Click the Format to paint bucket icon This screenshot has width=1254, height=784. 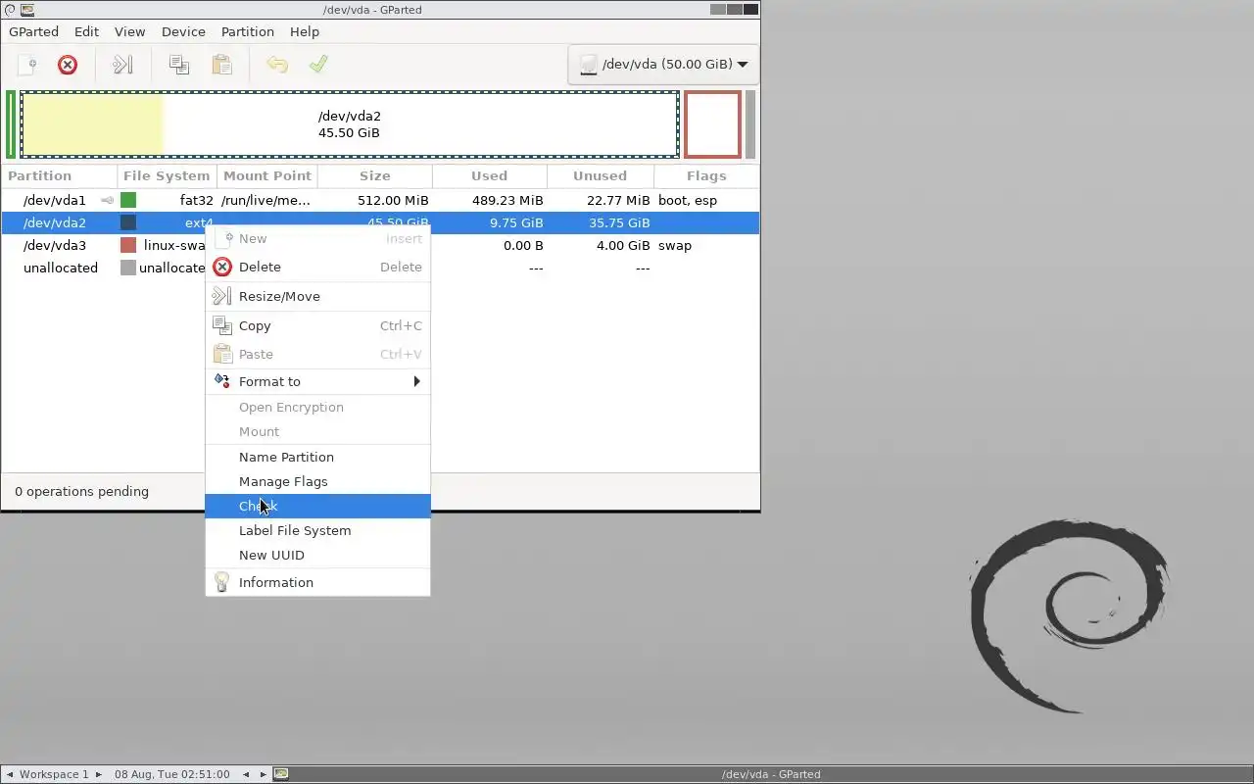tap(222, 381)
